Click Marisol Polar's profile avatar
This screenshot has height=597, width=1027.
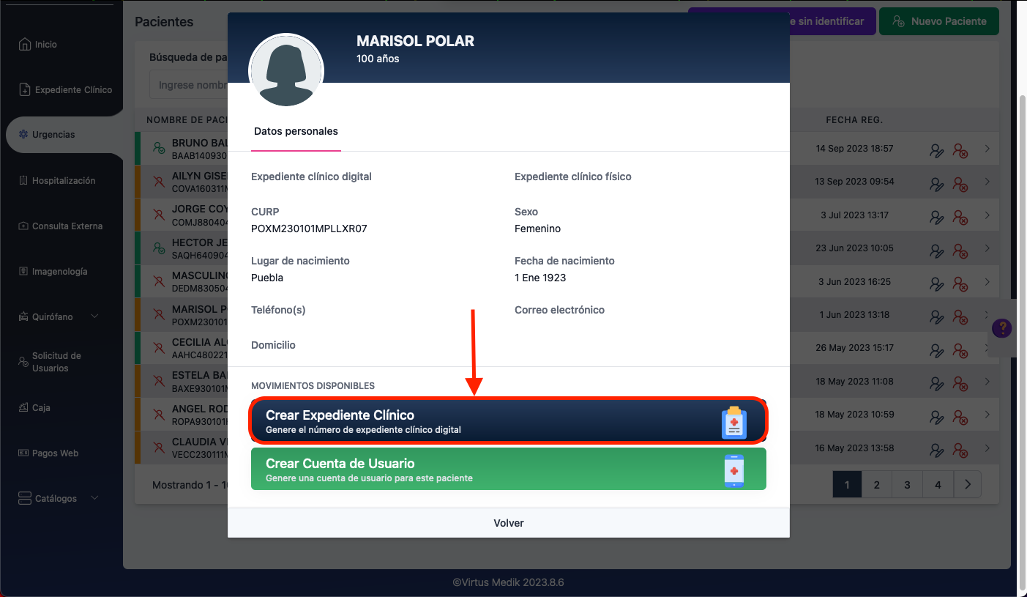pos(286,70)
